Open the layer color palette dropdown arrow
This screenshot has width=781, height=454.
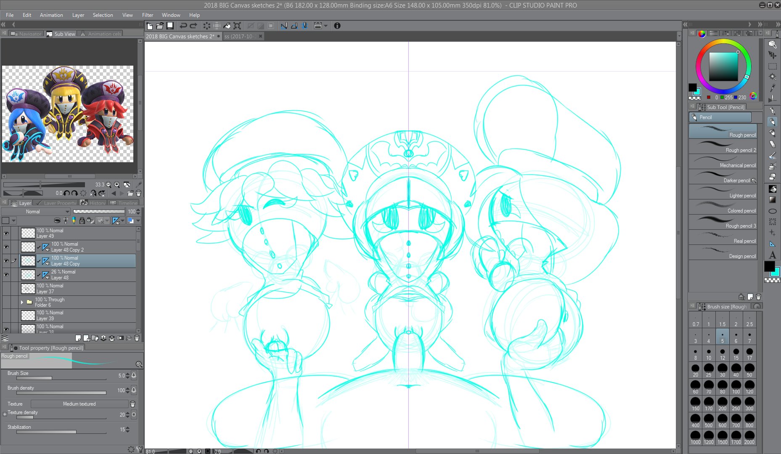[x=14, y=220]
